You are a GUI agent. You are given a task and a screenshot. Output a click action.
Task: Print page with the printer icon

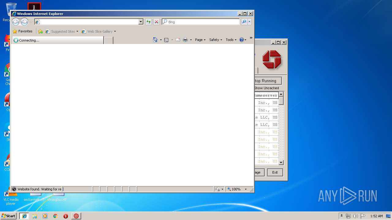tap(185, 40)
